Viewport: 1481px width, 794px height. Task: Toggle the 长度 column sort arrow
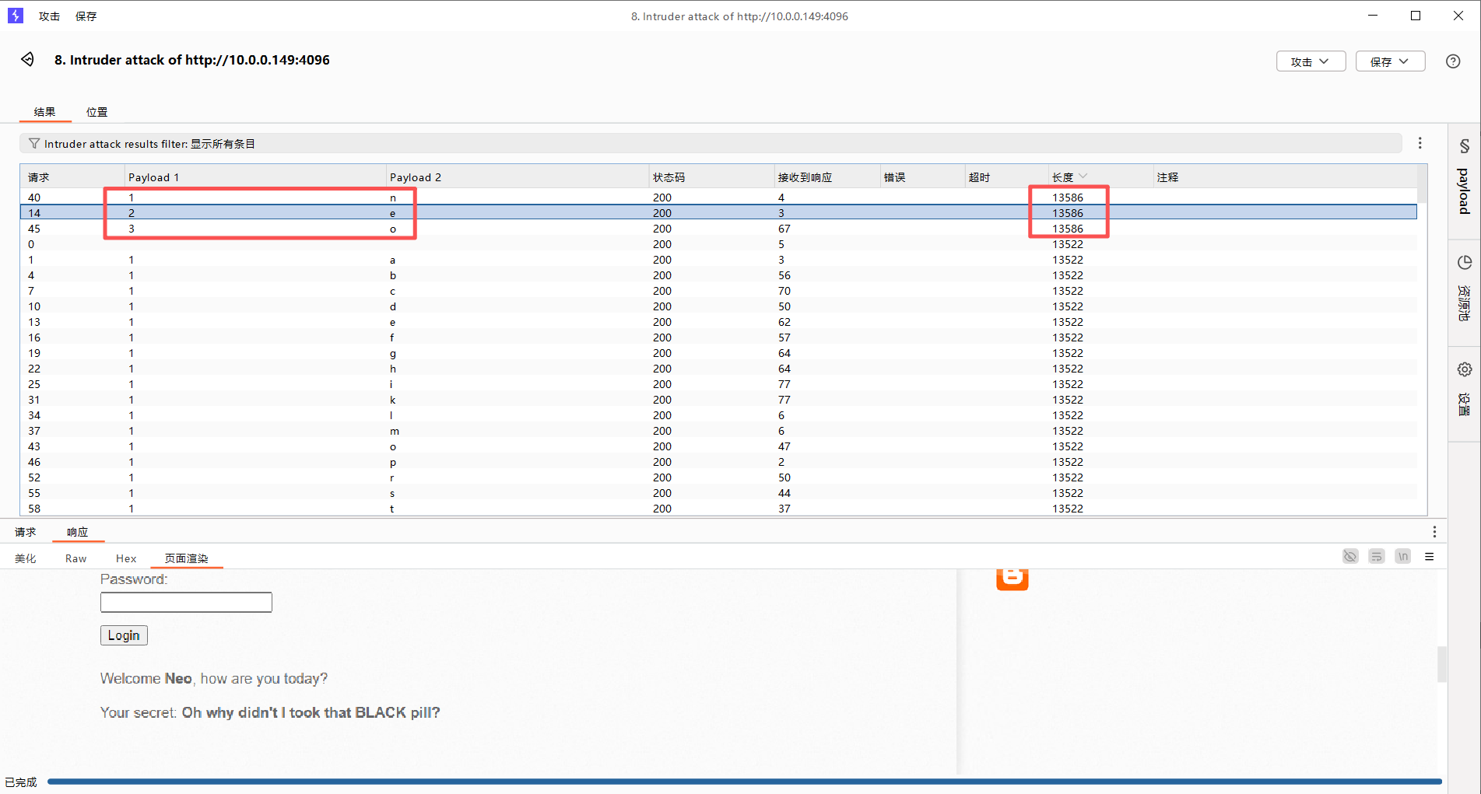[1083, 177]
